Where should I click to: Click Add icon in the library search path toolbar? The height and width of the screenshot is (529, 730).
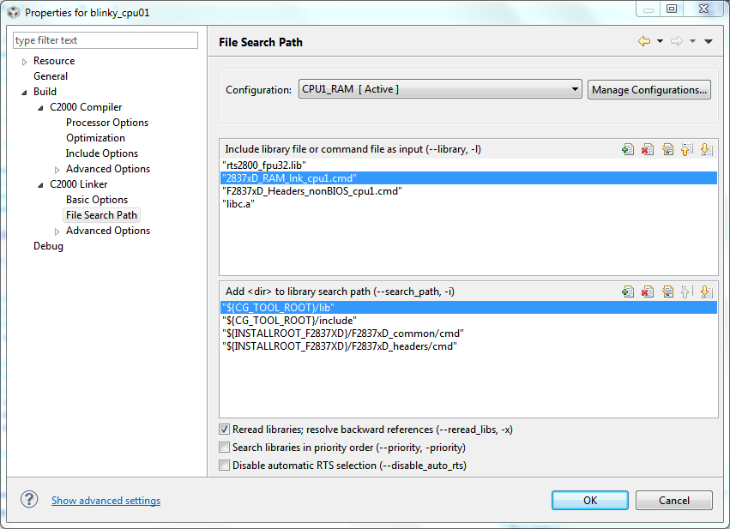628,292
